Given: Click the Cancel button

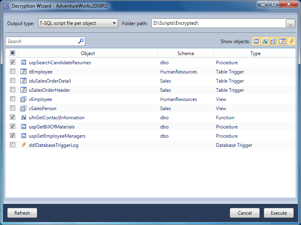Looking at the screenshot, I should [245, 213].
